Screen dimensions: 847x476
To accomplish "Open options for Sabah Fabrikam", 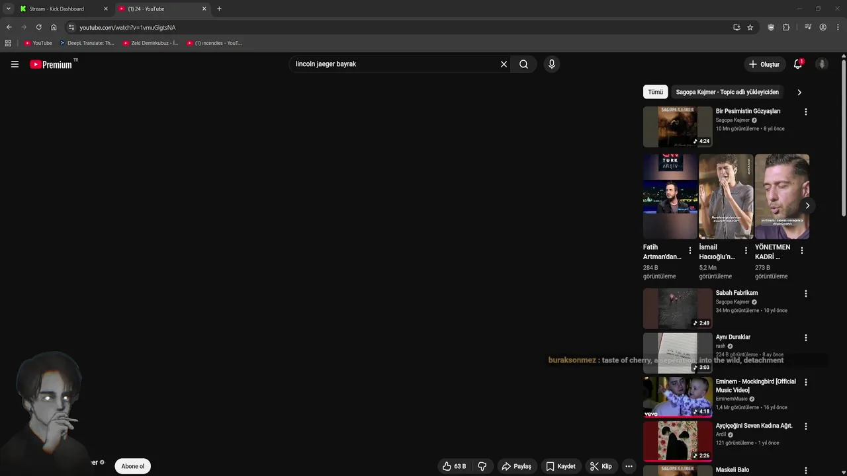I will coord(806,294).
